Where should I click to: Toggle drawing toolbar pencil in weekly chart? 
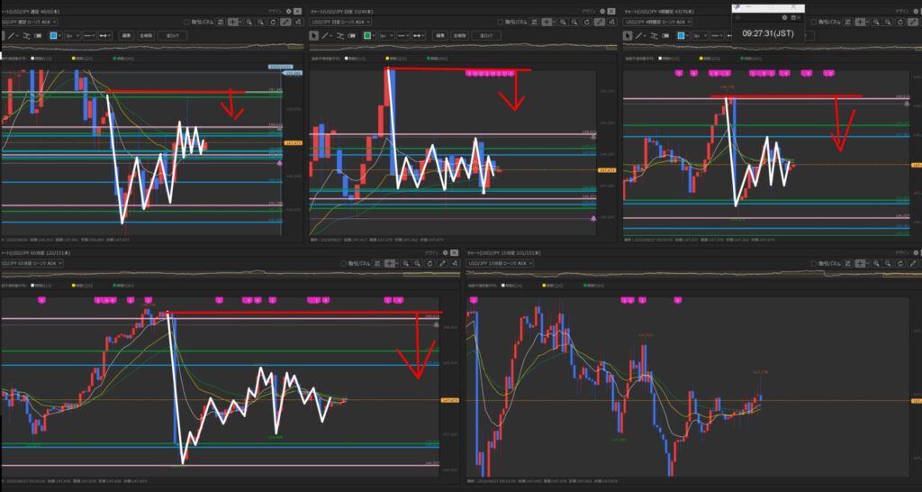tap(285, 22)
